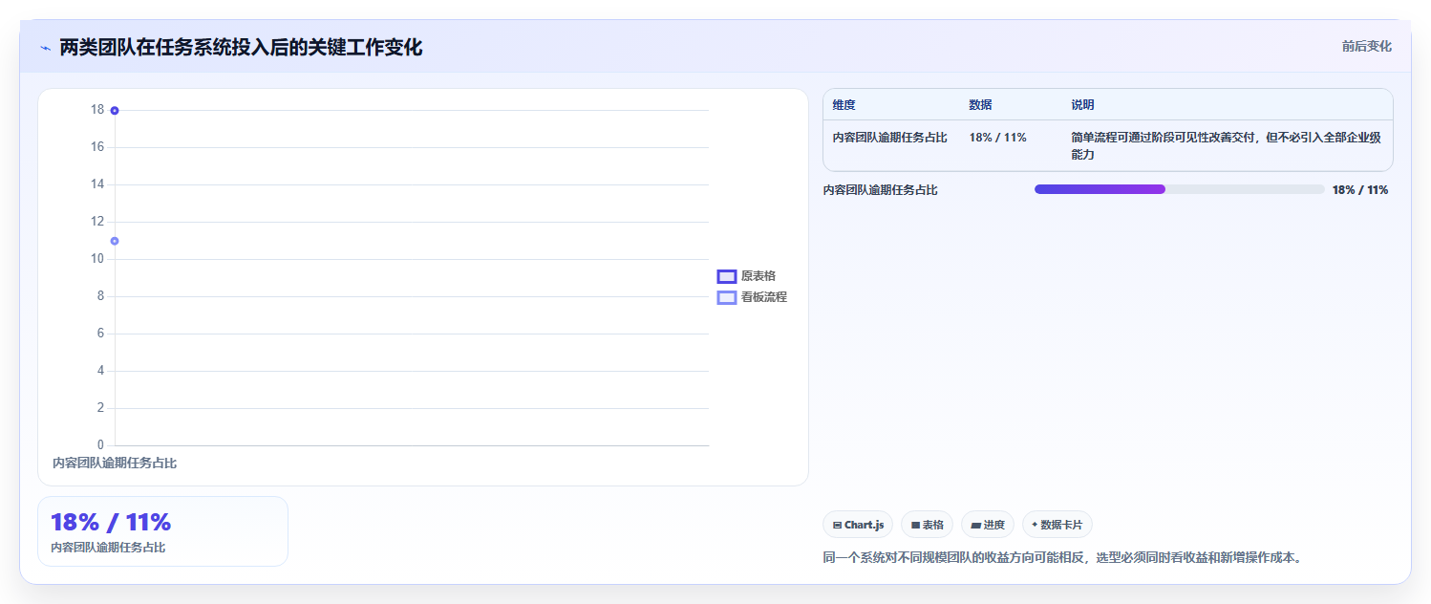Click the data point at value 11
This screenshot has height=604, width=1431.
[x=115, y=241]
